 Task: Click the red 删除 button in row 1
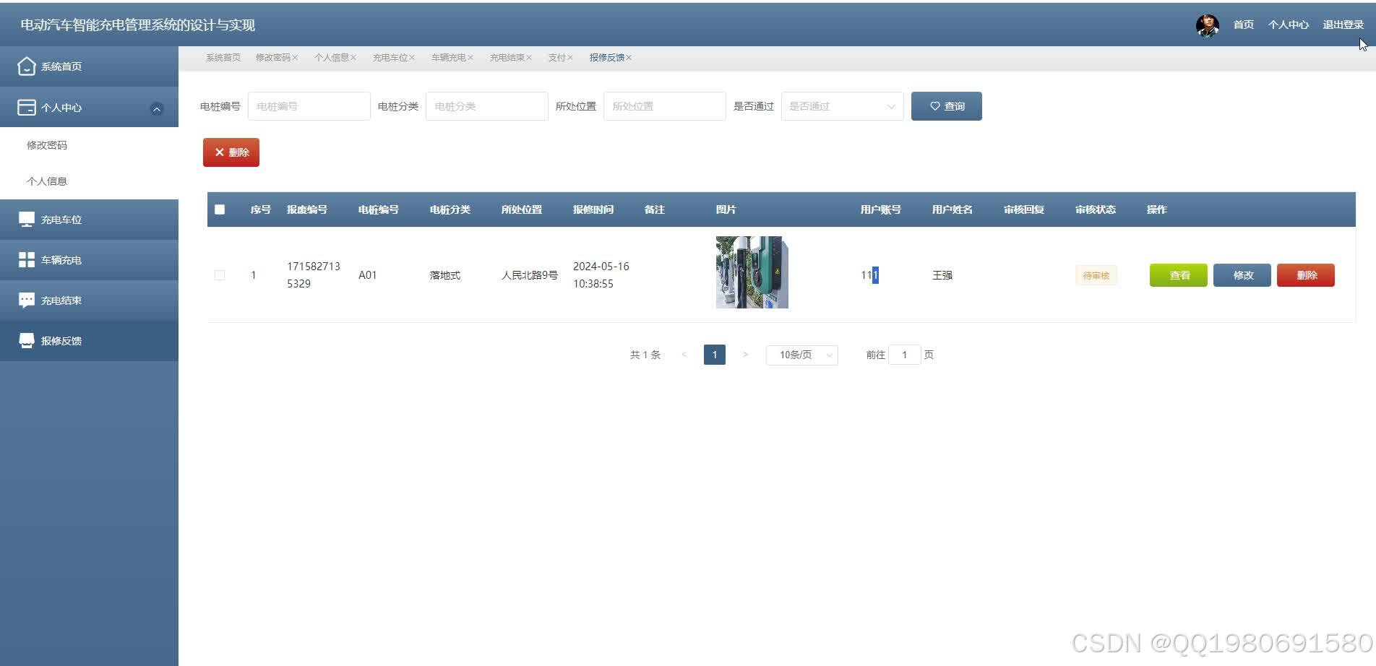point(1306,275)
